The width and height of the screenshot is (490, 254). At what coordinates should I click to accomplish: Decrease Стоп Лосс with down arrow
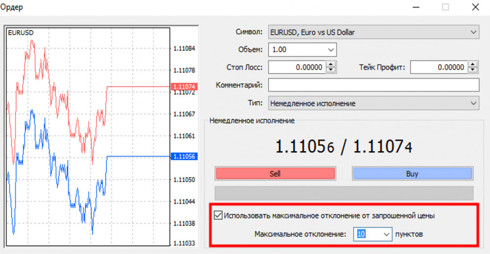[x=331, y=70]
